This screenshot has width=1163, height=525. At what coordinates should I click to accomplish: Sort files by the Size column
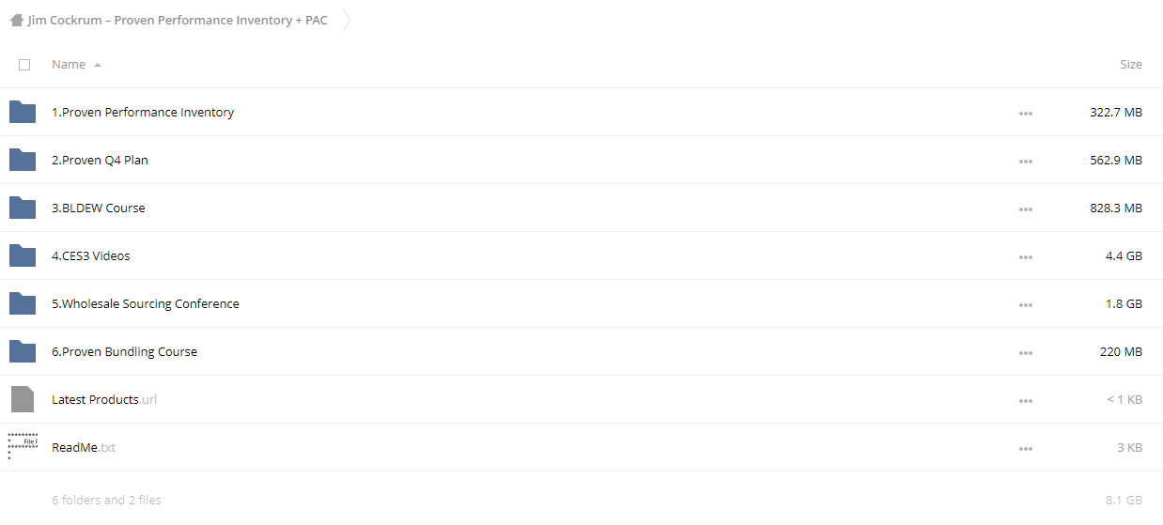[x=1131, y=65]
